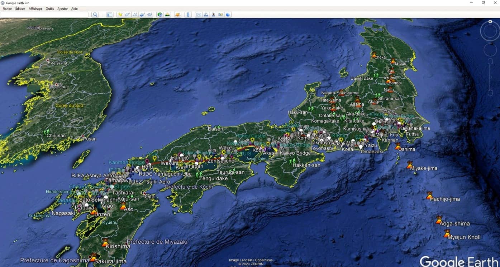Toggle sunlight across the landscape

point(167,15)
